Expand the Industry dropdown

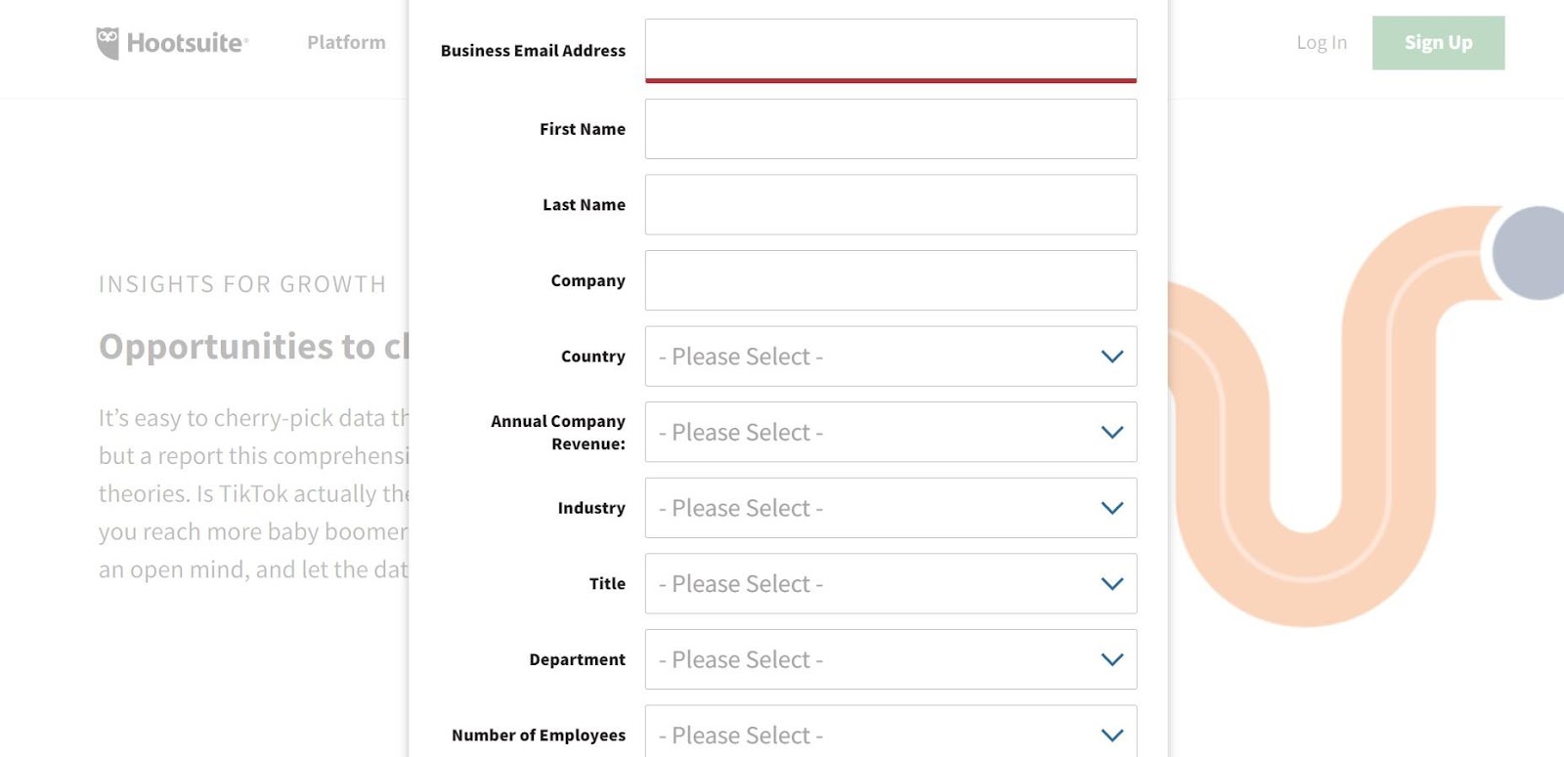coord(891,508)
